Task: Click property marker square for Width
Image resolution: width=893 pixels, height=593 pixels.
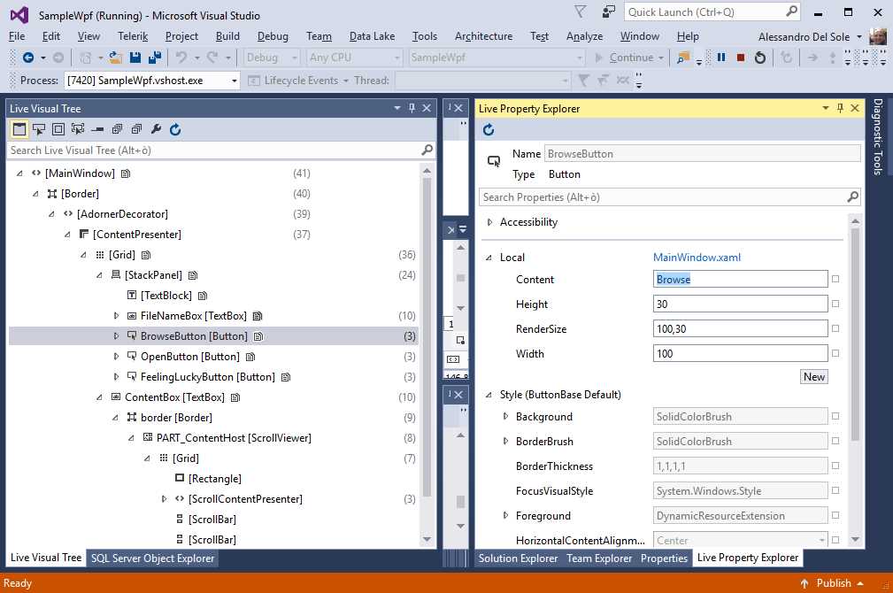Action: tap(835, 353)
